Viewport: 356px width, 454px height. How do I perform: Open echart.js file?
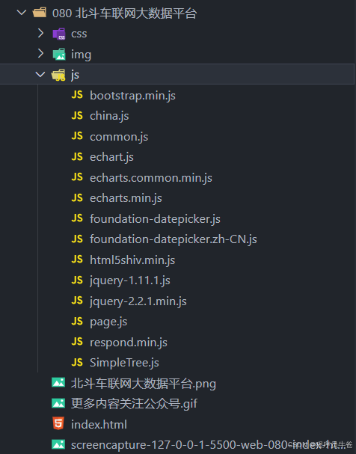(x=111, y=157)
